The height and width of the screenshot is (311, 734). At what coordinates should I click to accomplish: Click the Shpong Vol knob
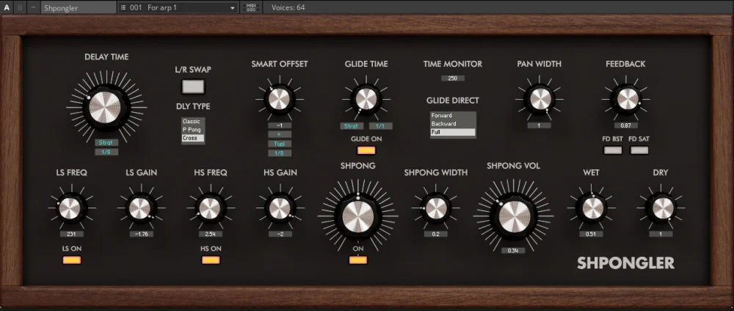coord(514,216)
